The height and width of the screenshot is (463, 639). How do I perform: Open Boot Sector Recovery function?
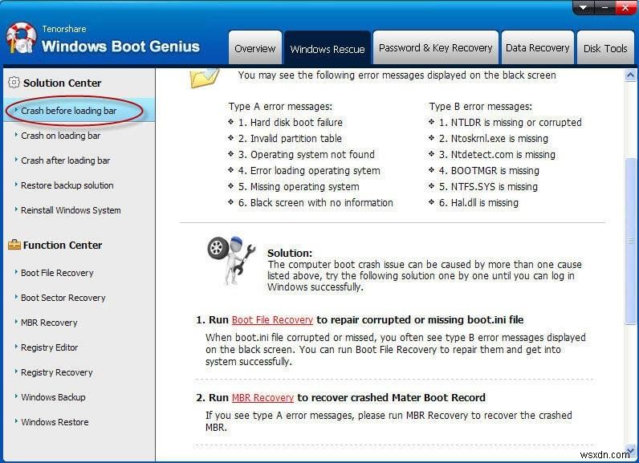click(x=63, y=298)
